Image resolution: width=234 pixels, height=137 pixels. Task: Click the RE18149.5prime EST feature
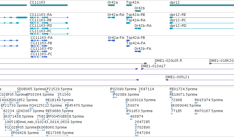[57, 103]
